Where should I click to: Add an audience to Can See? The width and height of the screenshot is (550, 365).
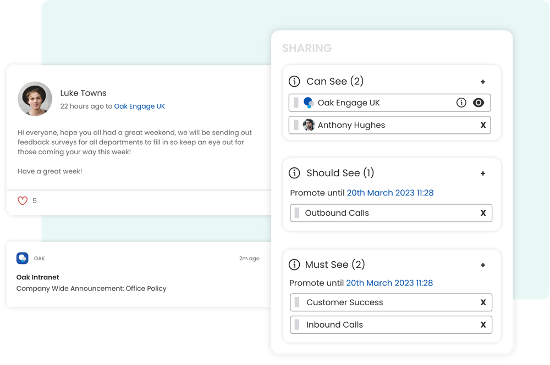click(x=483, y=81)
